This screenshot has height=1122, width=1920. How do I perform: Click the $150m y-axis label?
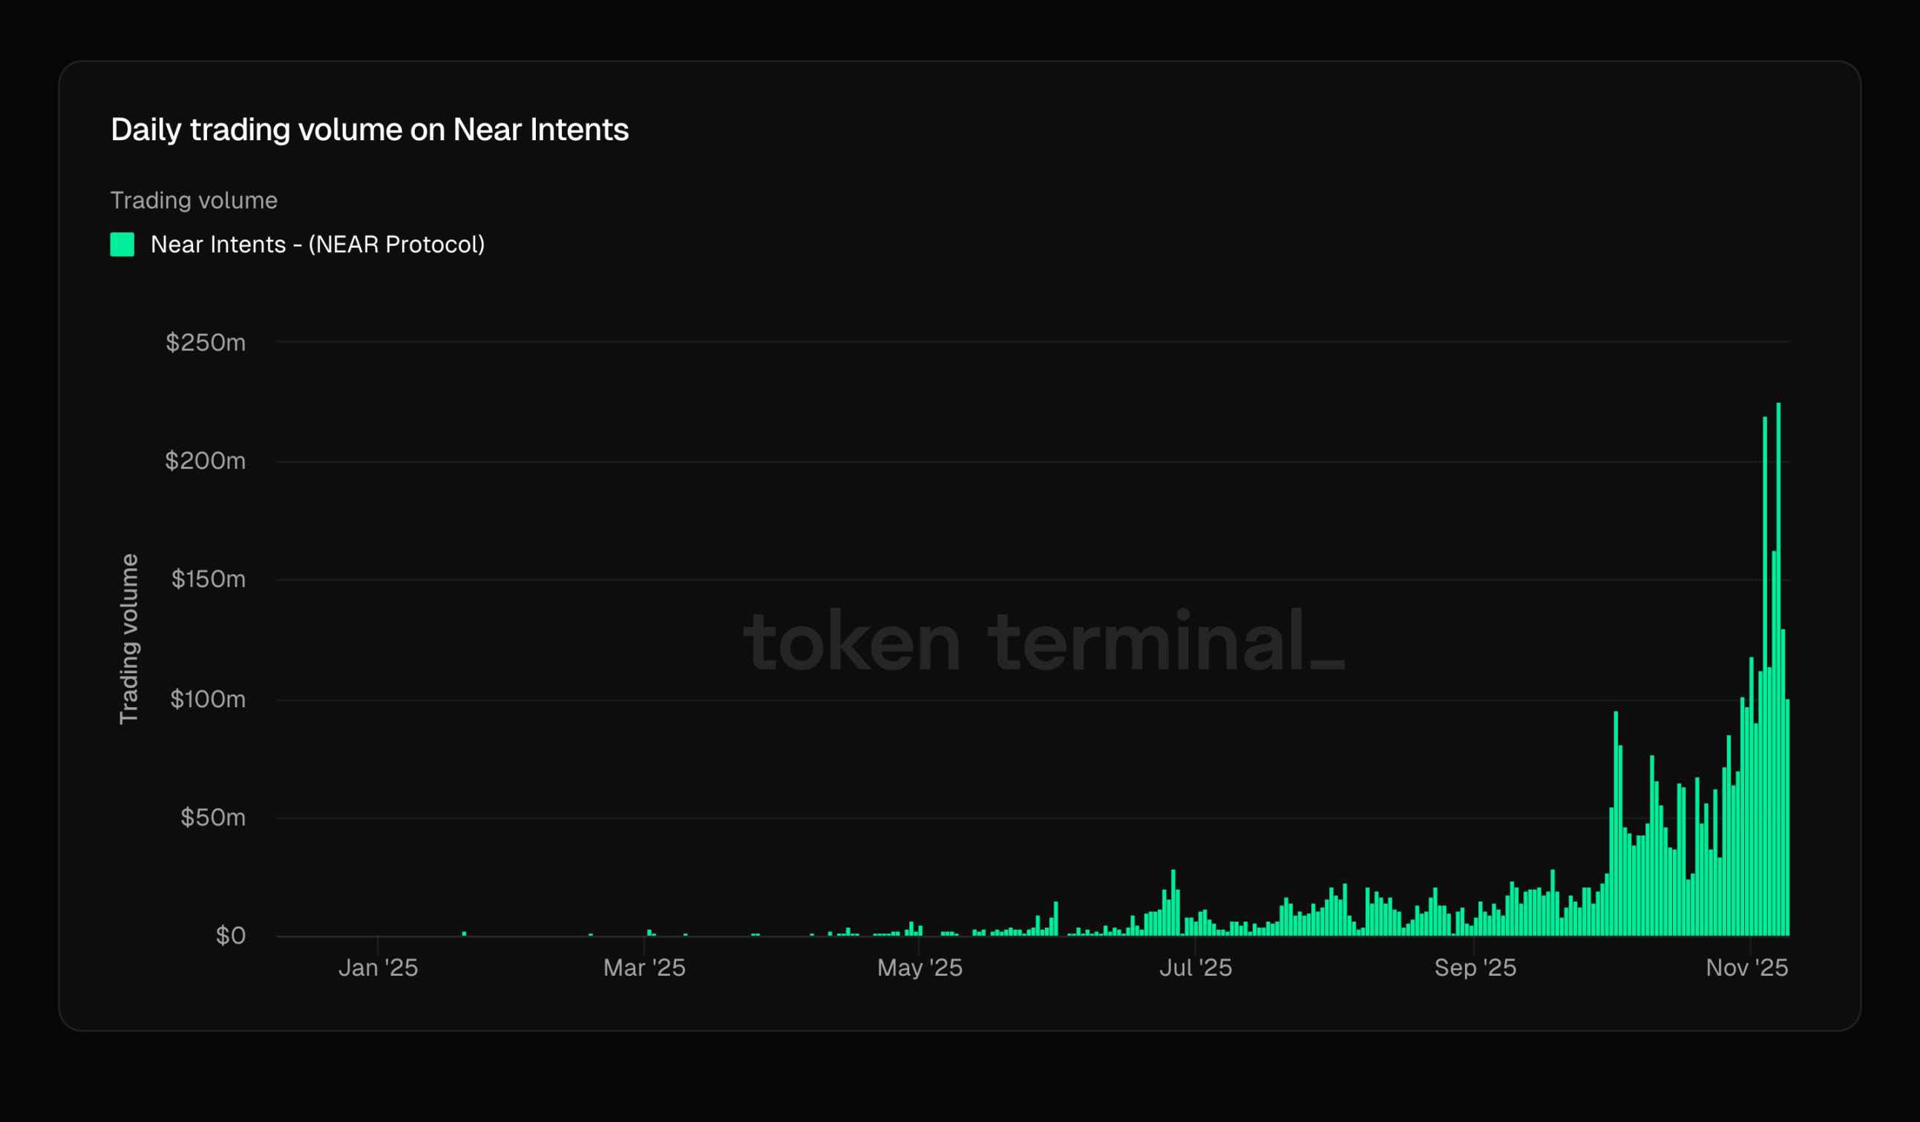pos(208,579)
